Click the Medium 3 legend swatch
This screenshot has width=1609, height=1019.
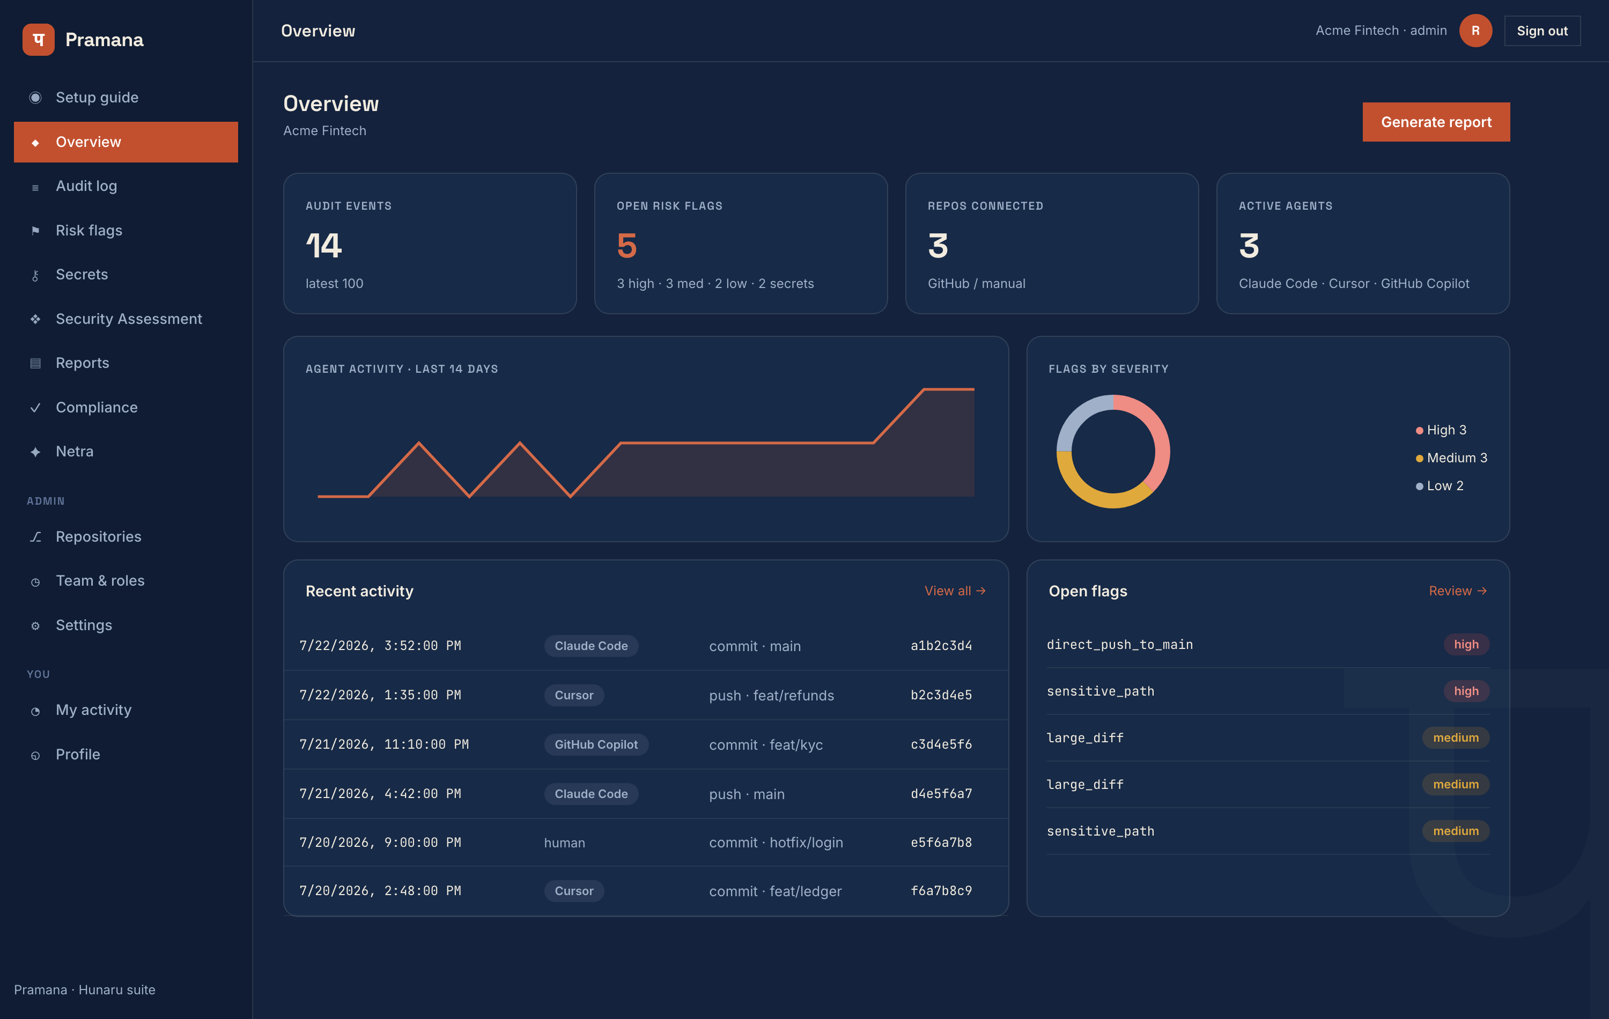coord(1419,459)
